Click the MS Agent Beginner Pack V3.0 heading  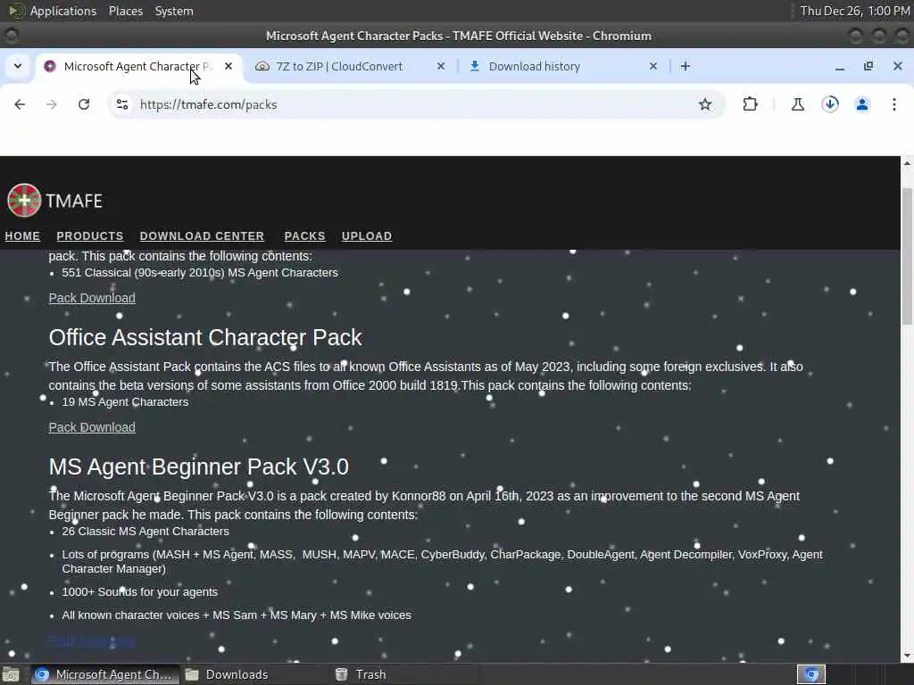(x=199, y=466)
